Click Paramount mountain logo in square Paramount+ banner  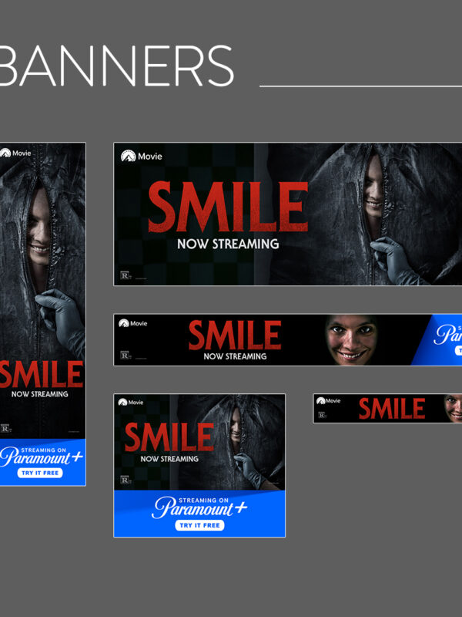click(122, 402)
